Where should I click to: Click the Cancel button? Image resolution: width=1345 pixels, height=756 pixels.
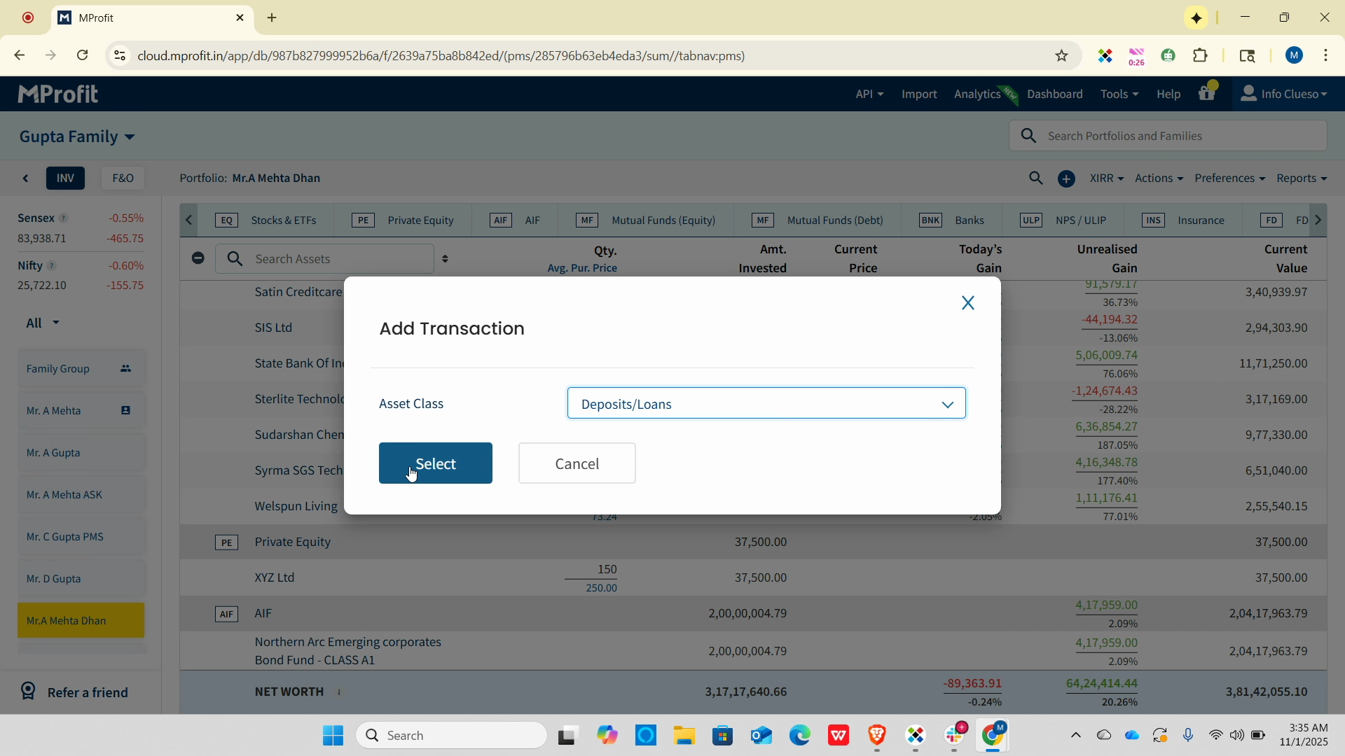coord(577,463)
